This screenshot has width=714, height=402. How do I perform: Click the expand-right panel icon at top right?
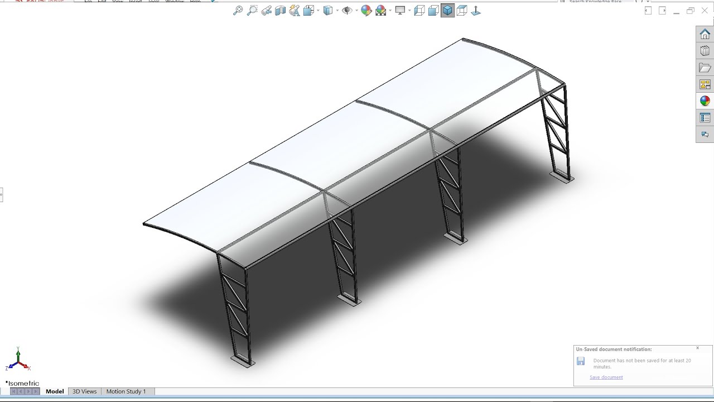[662, 10]
